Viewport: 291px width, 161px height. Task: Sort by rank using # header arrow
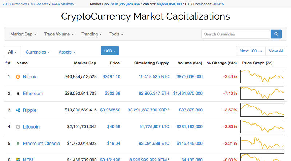pyautogui.click(x=8, y=63)
